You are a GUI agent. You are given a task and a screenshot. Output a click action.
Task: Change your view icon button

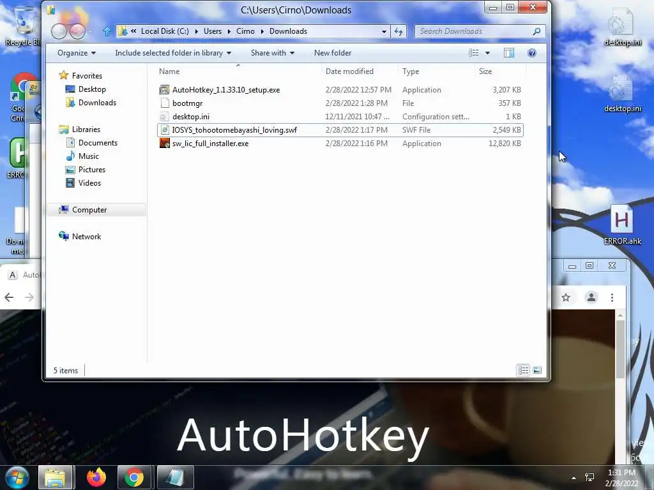point(473,53)
